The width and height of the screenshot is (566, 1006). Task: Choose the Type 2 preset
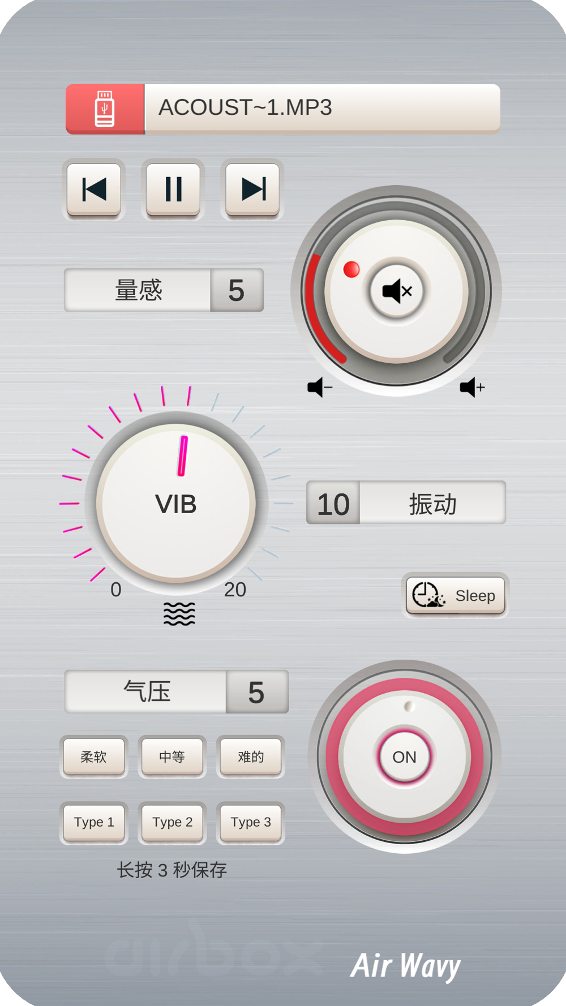click(x=172, y=822)
